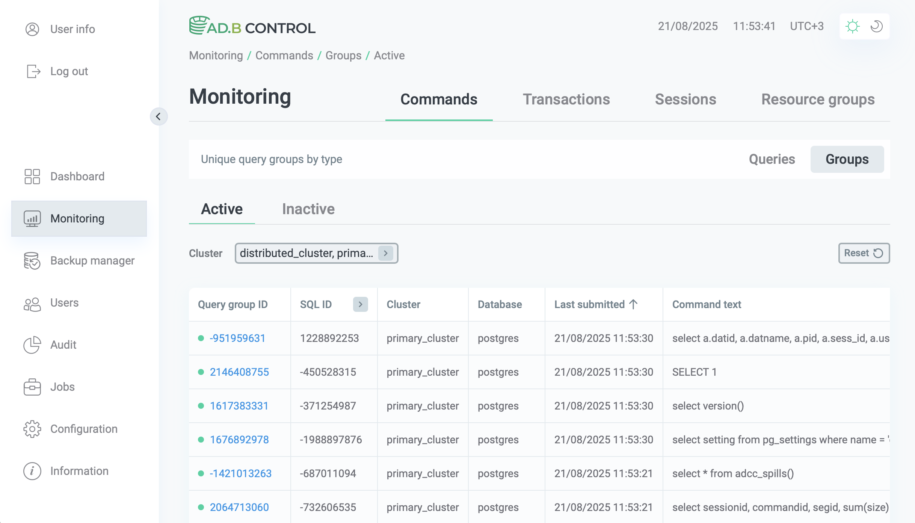Change sort order on Last submitted column
Screen dimensions: 915x523
click(633, 304)
